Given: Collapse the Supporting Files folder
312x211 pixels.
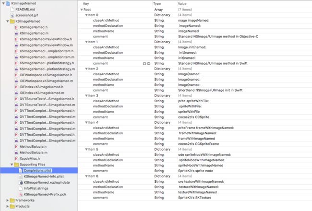Looking at the screenshot, I should (x=12, y=164).
